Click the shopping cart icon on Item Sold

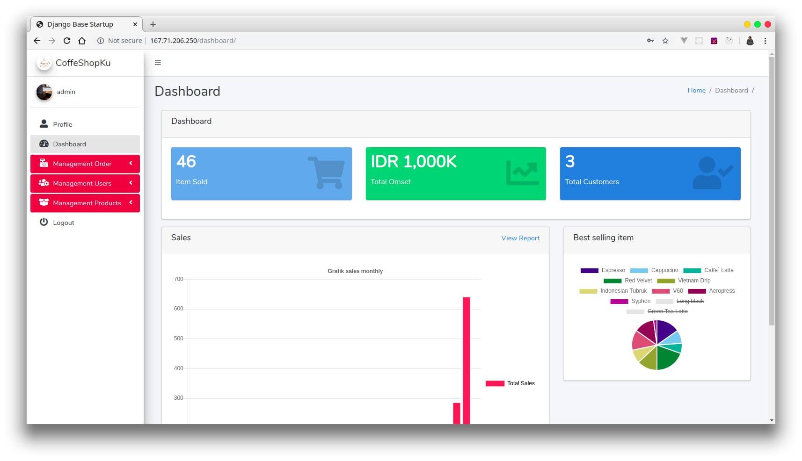(327, 173)
